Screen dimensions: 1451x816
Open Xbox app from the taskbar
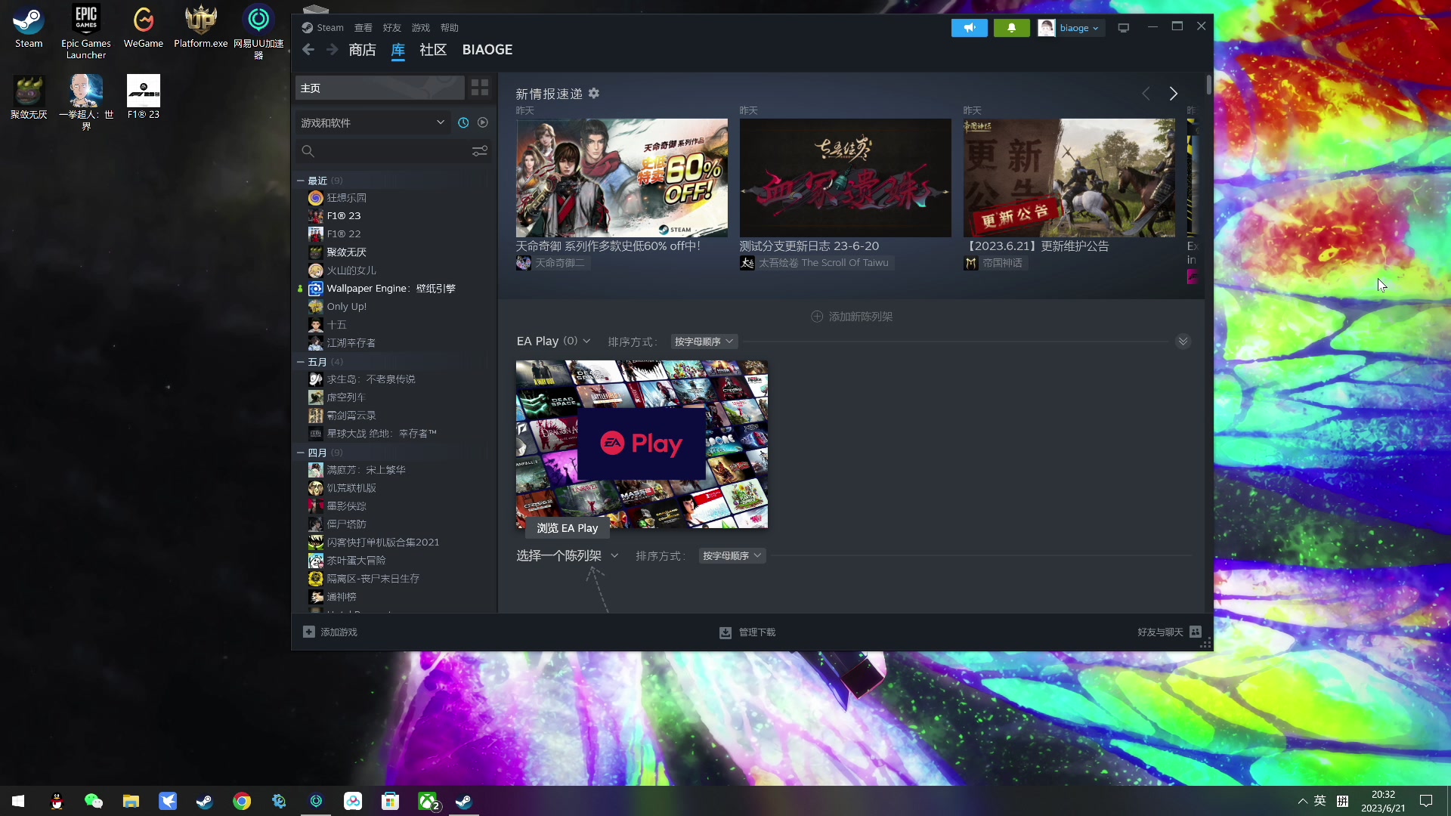tap(428, 801)
